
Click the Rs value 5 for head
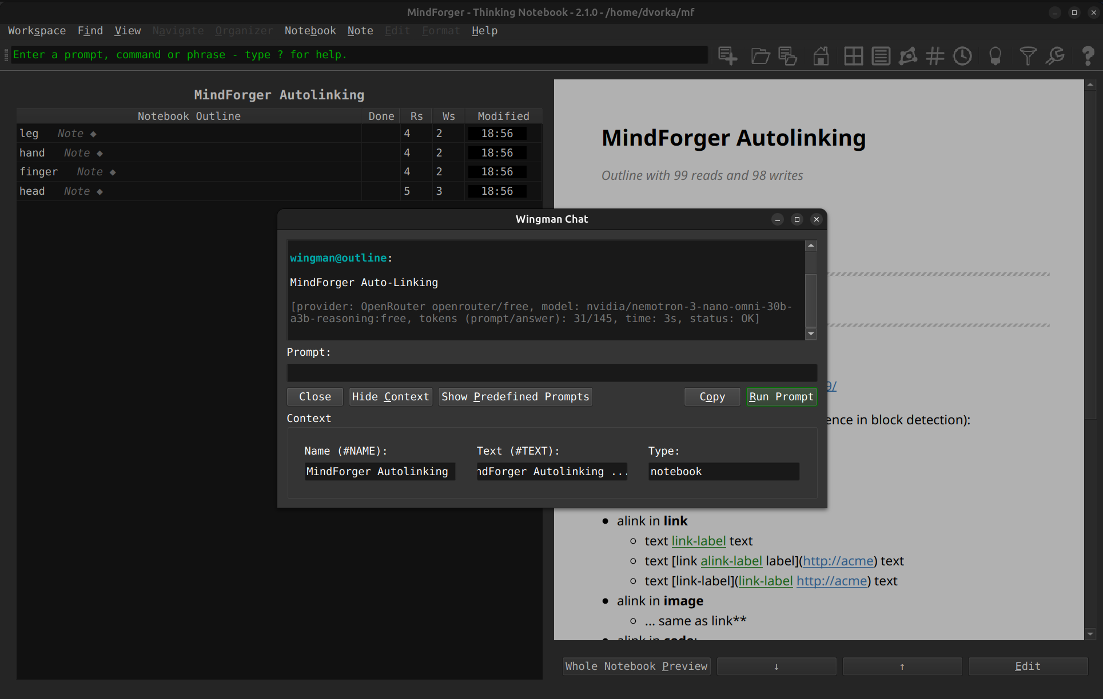pyautogui.click(x=407, y=191)
